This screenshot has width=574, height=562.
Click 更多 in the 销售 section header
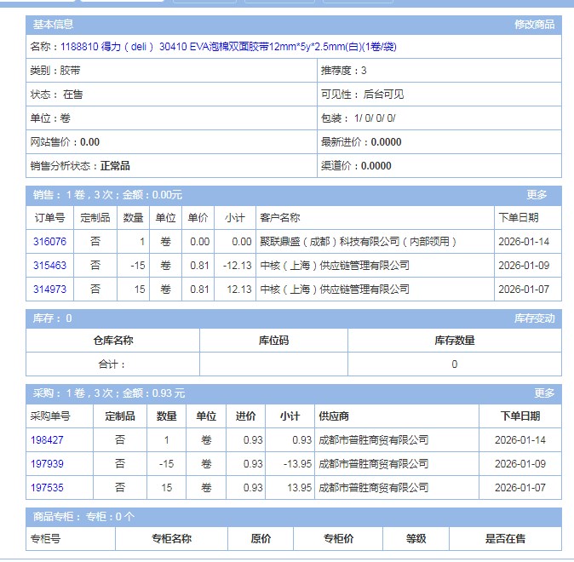pyautogui.click(x=537, y=195)
